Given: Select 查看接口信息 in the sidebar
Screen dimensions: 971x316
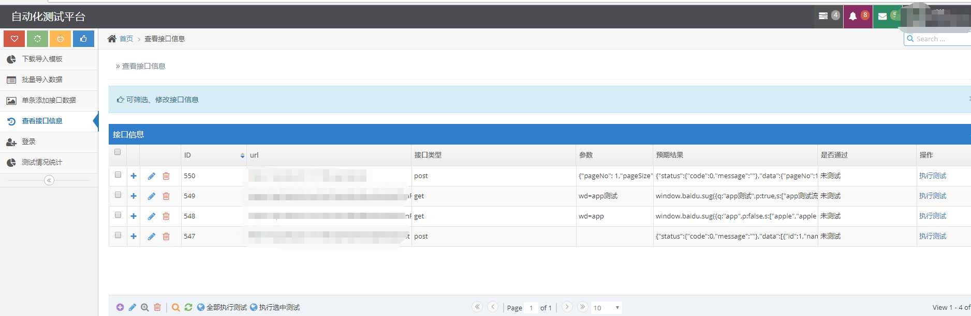Looking at the screenshot, I should pos(49,121).
